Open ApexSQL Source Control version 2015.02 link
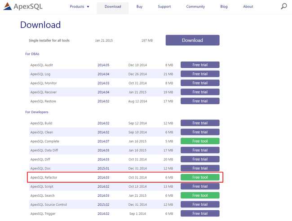The image size is (292, 221). click(103, 205)
